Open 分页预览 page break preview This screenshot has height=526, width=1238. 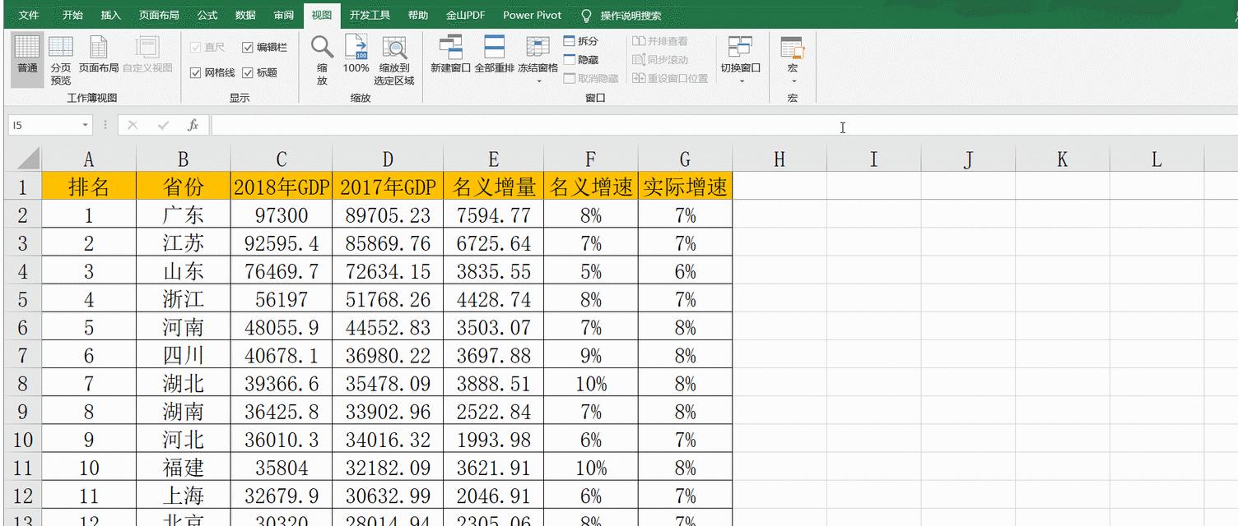point(60,59)
